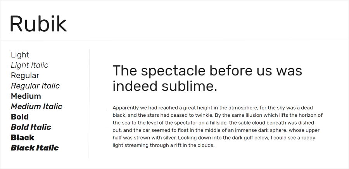Select the Medium Italic style
The image size is (349, 169).
36,107
